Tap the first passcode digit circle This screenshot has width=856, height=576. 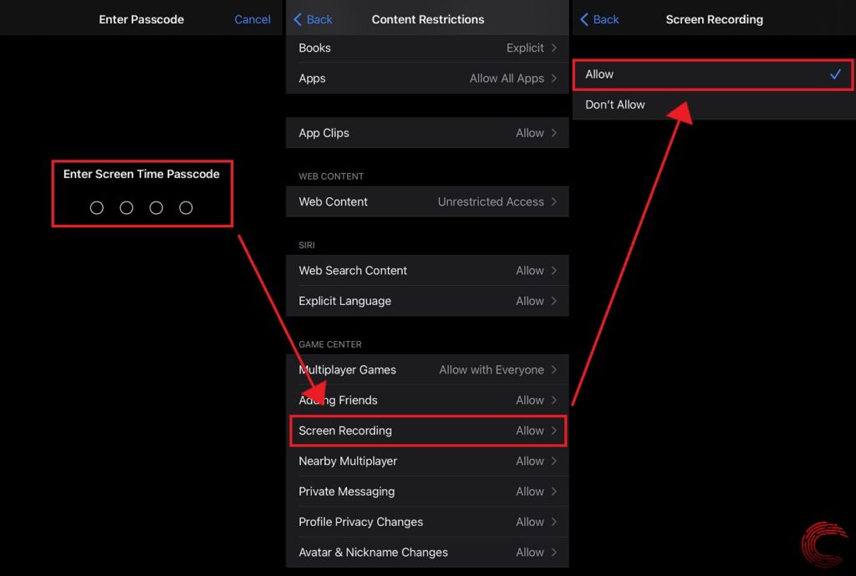pyautogui.click(x=97, y=208)
